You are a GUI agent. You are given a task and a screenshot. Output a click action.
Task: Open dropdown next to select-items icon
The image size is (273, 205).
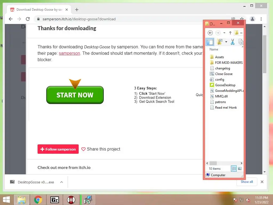226,42
